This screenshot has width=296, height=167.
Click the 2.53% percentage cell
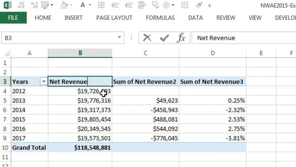pyautogui.click(x=213, y=120)
